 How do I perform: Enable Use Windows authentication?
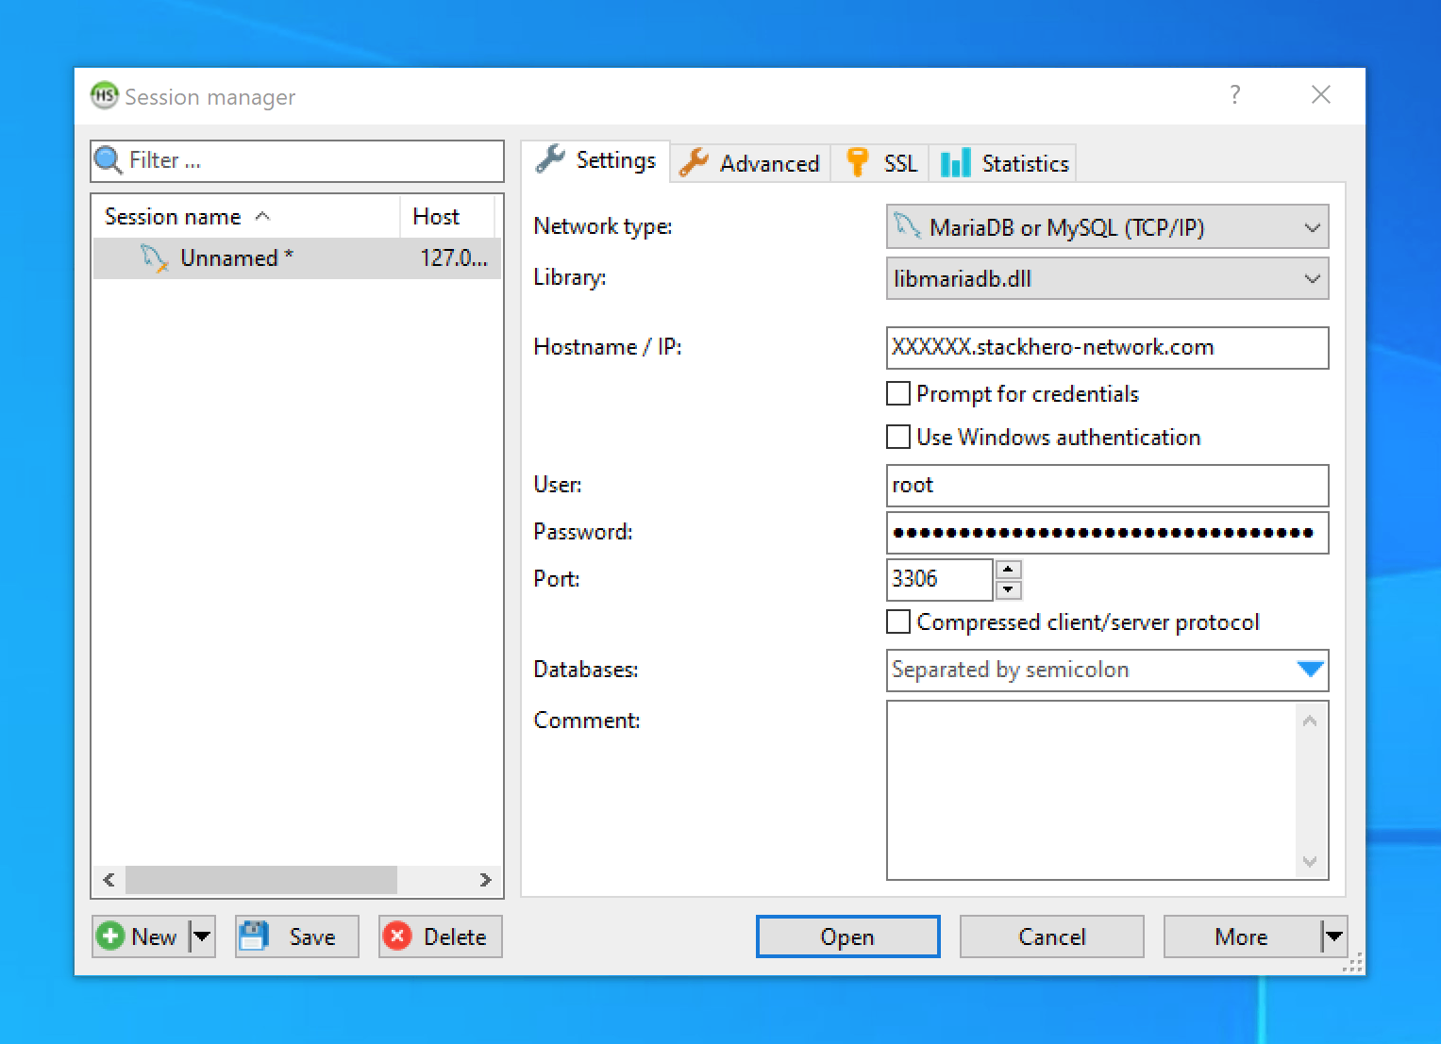(897, 437)
